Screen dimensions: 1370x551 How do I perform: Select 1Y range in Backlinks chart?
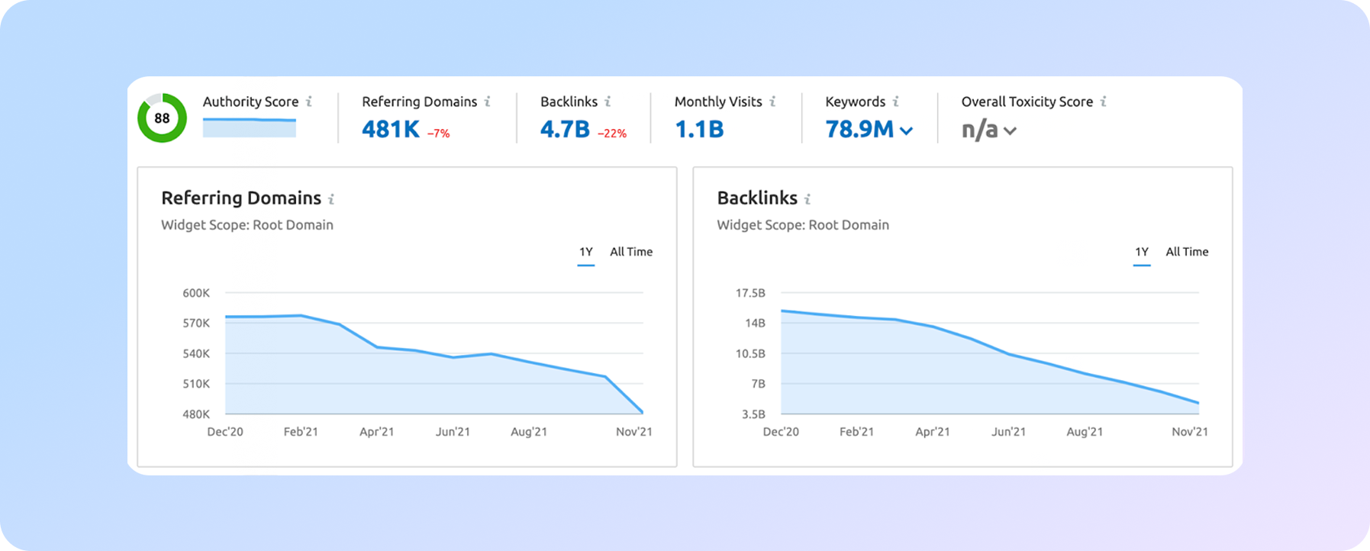tap(1141, 252)
